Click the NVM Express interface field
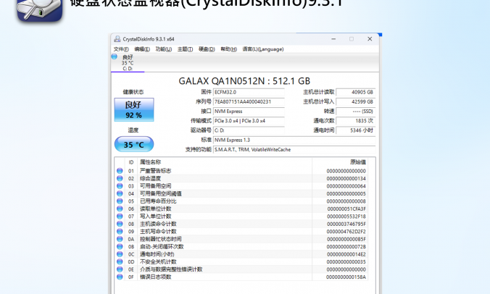Viewport: 490px width, 294px height. pos(249,112)
